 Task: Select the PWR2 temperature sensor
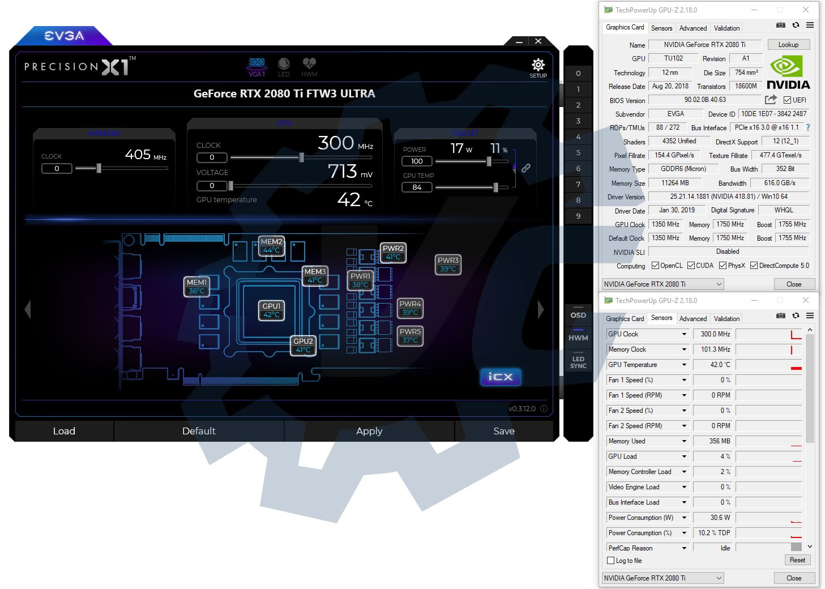393,252
